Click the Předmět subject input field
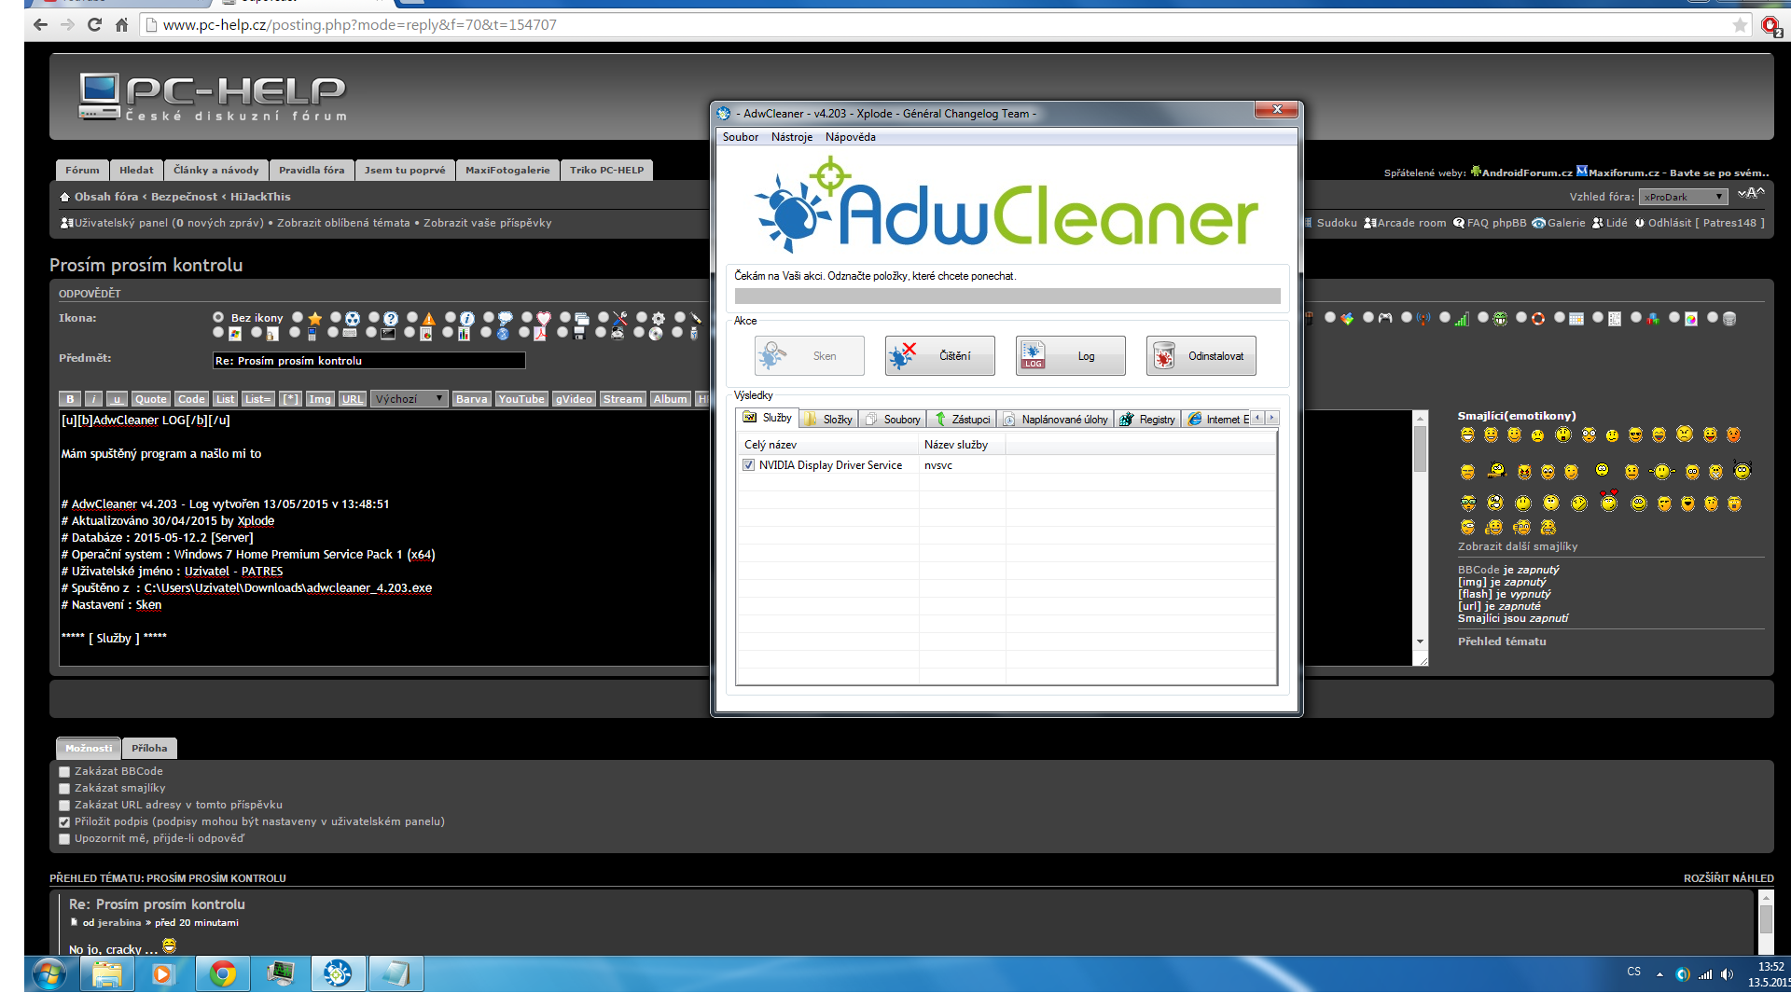Screen dimensions: 1791x1007 point(369,361)
